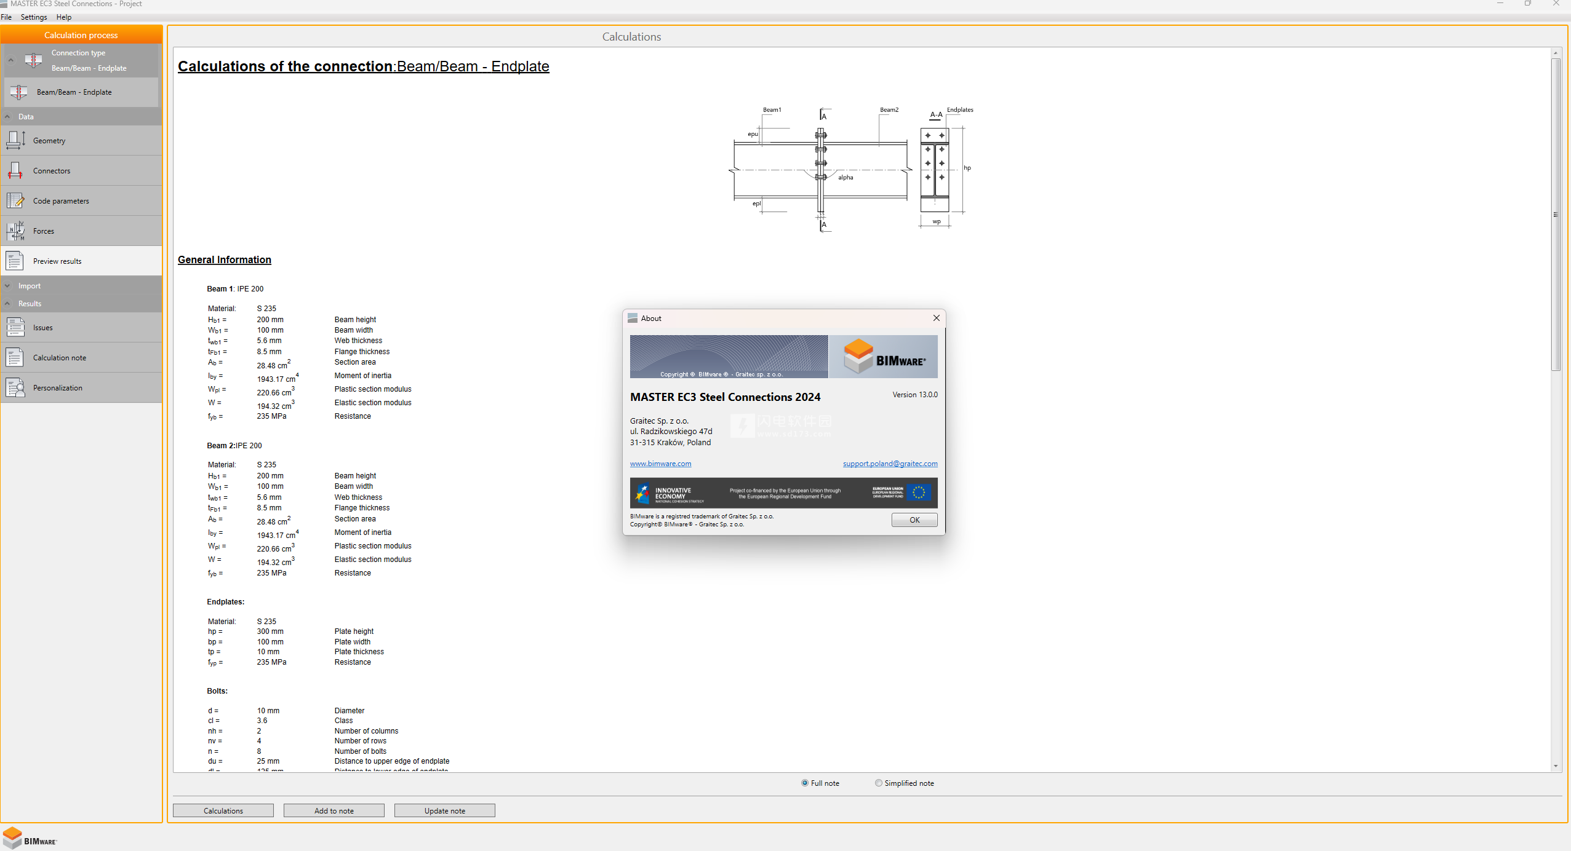Click the Beam/Beam - Endplate item icon
This screenshot has height=851, width=1571.
pyautogui.click(x=18, y=92)
